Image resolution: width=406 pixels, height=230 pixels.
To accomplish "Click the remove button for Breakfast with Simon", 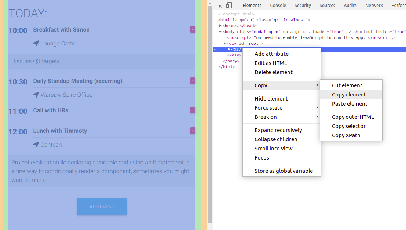I will [x=193, y=29].
